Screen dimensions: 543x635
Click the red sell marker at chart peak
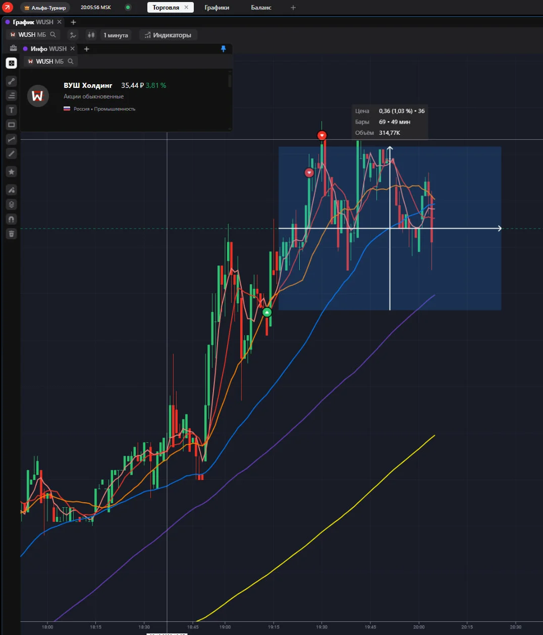coord(322,135)
